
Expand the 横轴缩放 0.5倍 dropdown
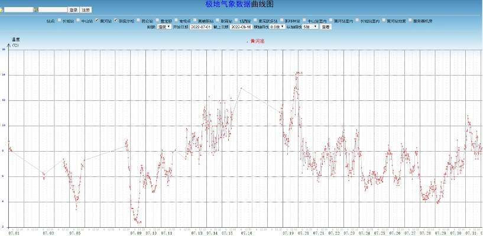click(x=277, y=27)
